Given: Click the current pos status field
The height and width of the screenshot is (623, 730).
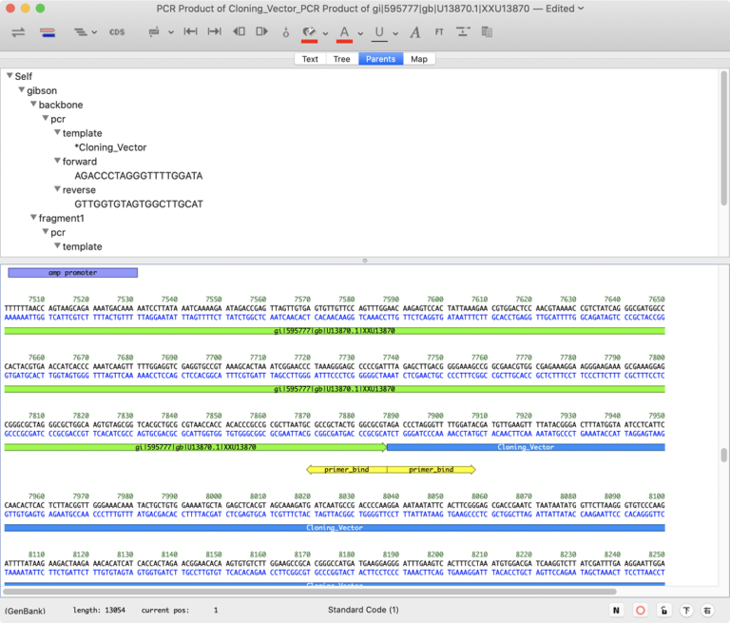Looking at the screenshot, I should pos(180,611).
